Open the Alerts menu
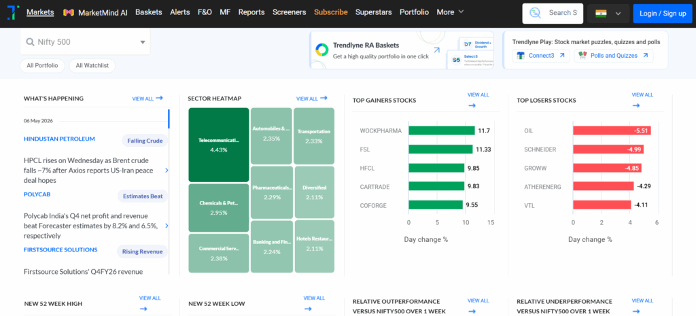The width and height of the screenshot is (696, 316). pyautogui.click(x=179, y=12)
